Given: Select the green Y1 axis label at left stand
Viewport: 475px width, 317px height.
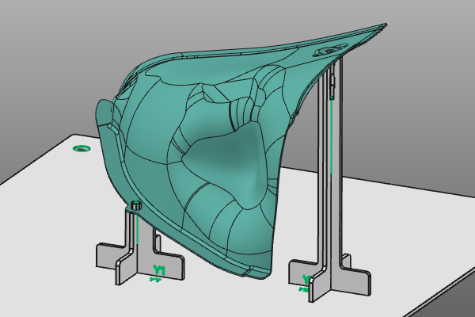Looking at the screenshot, I should [x=158, y=270].
